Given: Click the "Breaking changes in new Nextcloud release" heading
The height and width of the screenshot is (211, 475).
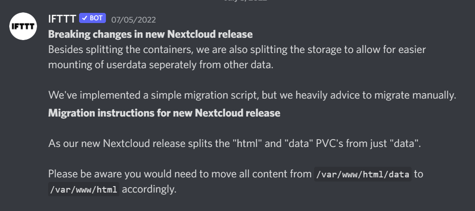Looking at the screenshot, I should tap(150, 34).
